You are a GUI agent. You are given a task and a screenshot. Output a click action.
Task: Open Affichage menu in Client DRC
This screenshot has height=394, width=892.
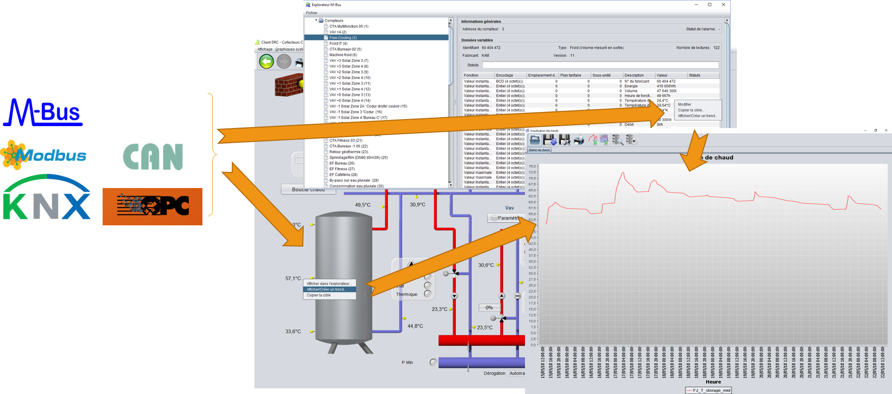pos(265,49)
